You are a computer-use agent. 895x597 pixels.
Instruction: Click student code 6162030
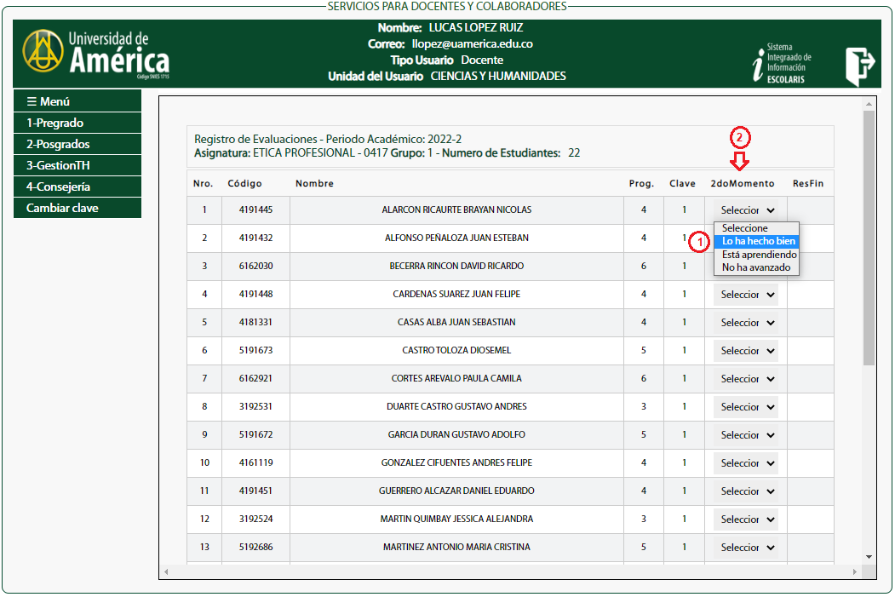255,266
